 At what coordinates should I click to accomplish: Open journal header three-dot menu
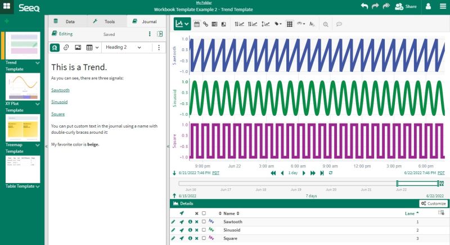coord(150,34)
